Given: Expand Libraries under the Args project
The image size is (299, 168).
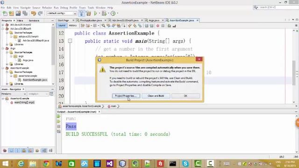Looking at the screenshot, I should 7,64.
